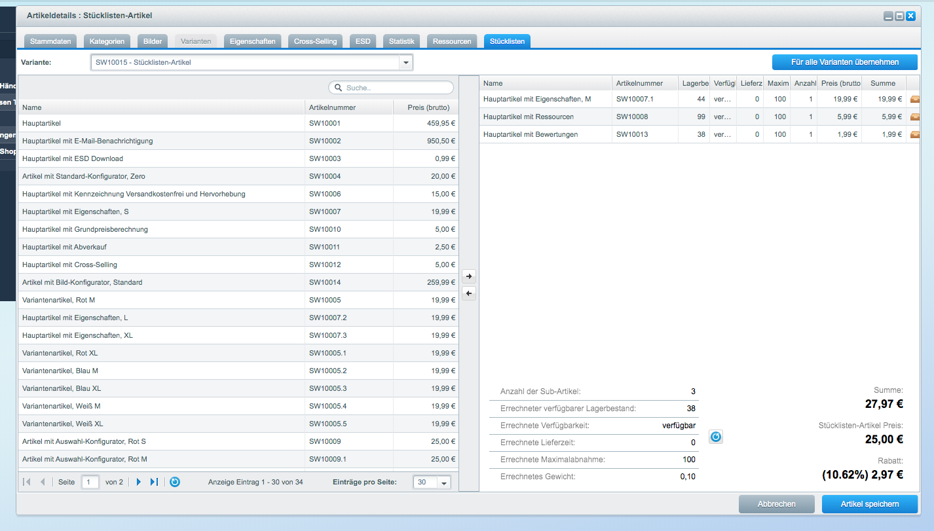Click article number SW10006 in left list

pos(325,194)
